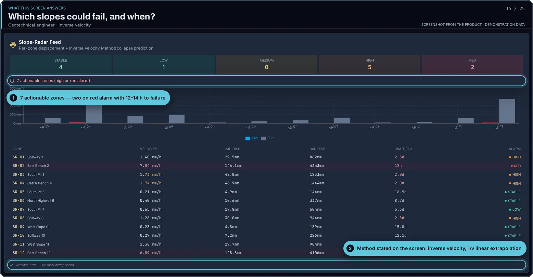The height and width of the screenshot is (277, 533).
Task: Select the LOW summary card showing 1
Action: point(164,64)
